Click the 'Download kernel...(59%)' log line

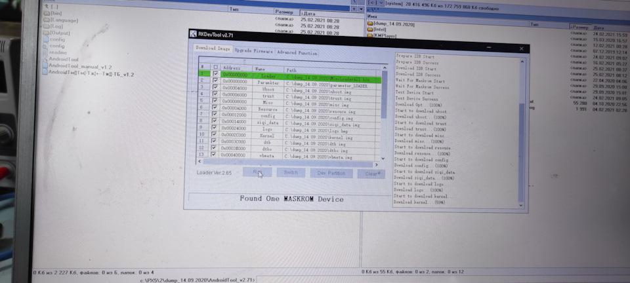tap(419, 202)
